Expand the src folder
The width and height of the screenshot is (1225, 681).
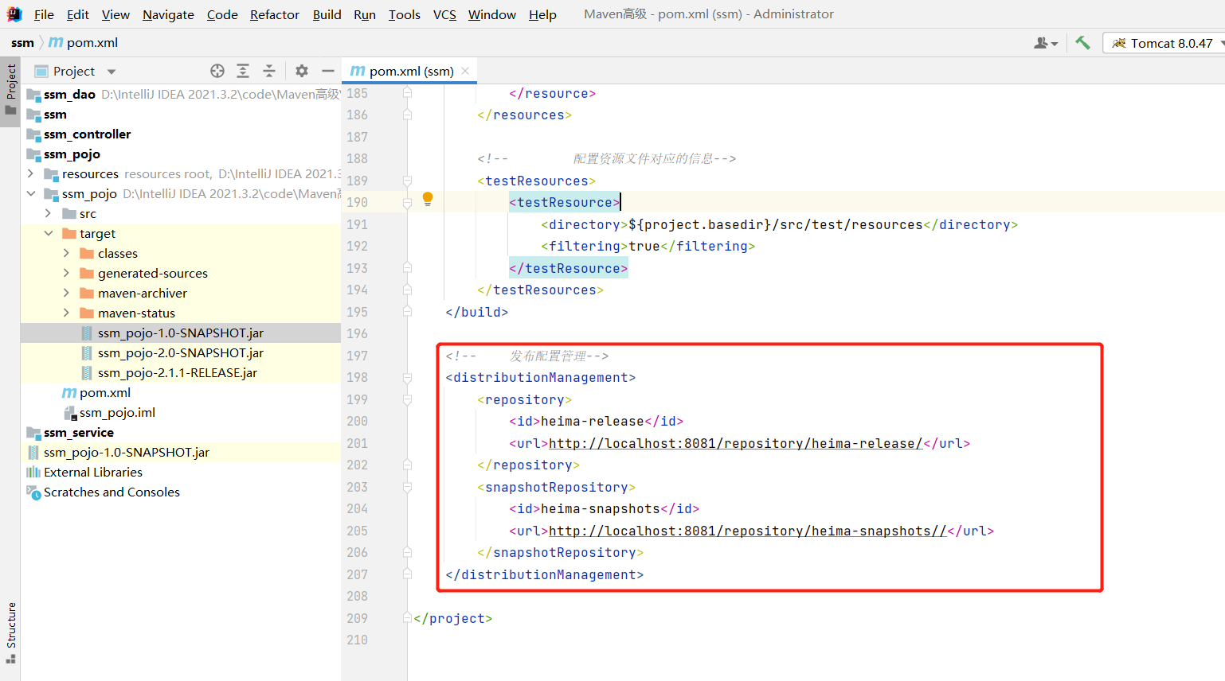tap(48, 213)
